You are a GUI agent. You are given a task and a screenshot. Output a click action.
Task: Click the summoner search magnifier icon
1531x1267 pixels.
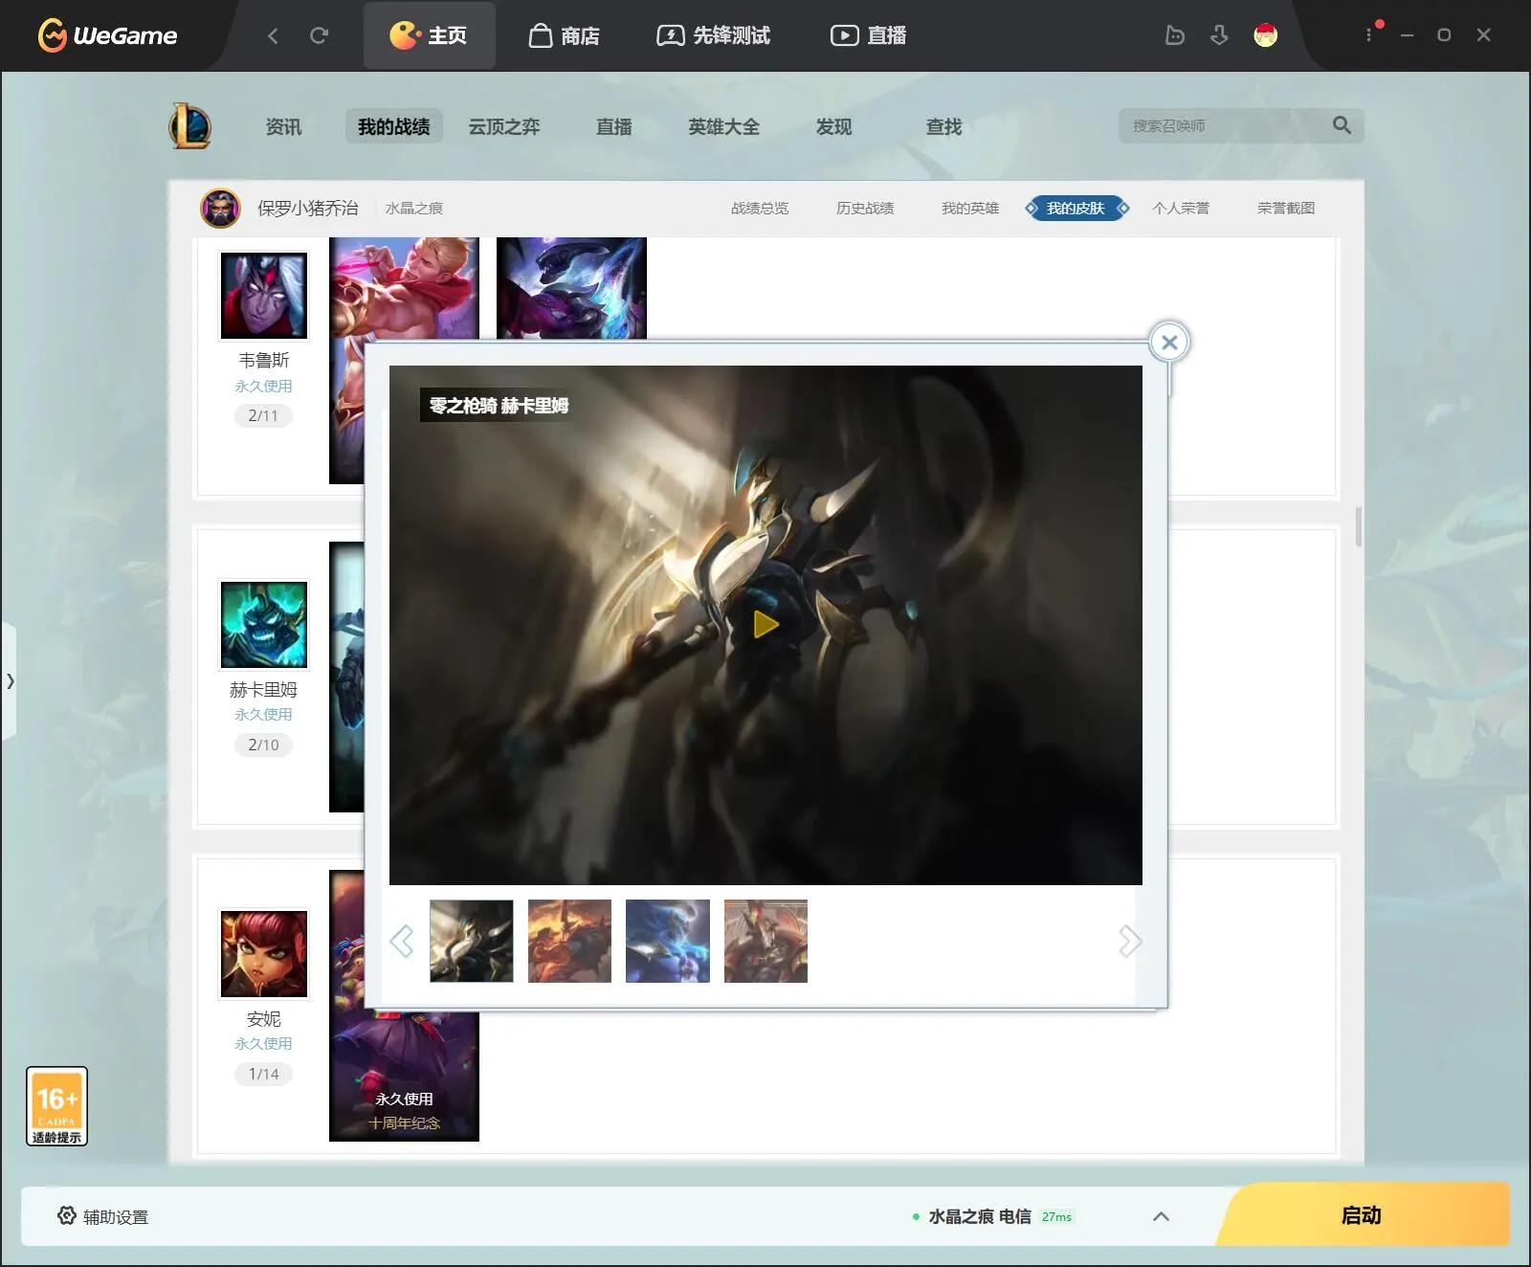coord(1342,125)
